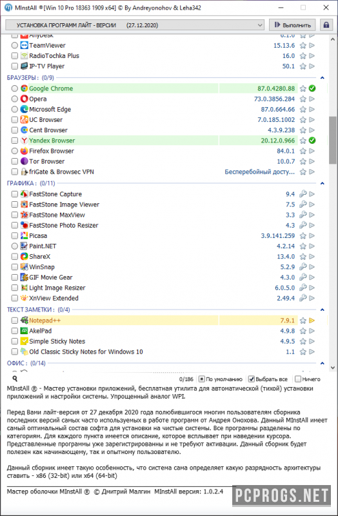
Task: Check the RadioTochka Plus checkbox
Action: [14, 56]
